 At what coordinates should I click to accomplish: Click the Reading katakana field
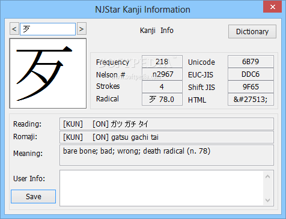(x=166, y=124)
